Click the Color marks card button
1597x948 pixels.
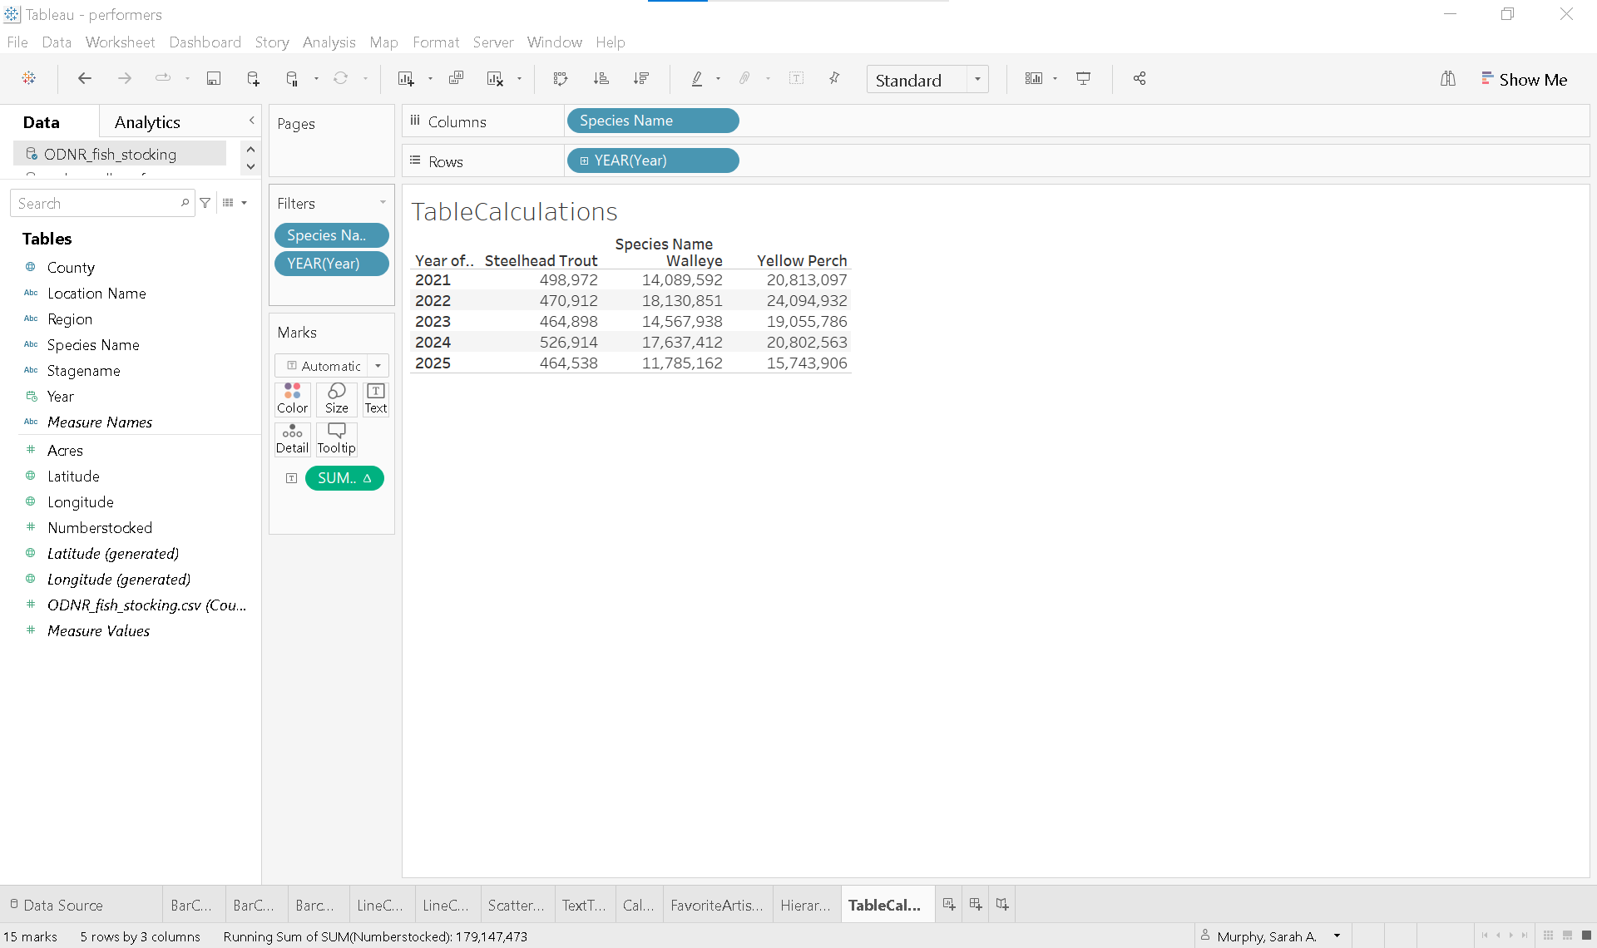click(x=292, y=398)
